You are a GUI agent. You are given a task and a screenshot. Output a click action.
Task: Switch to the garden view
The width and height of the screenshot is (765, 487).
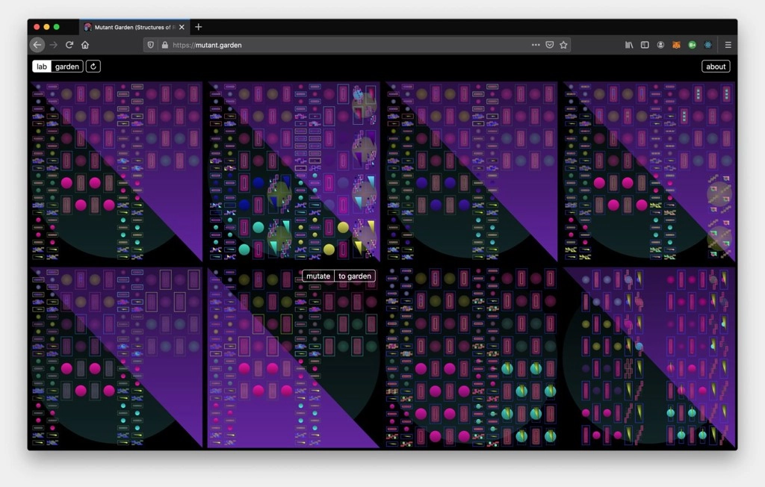pyautogui.click(x=66, y=66)
